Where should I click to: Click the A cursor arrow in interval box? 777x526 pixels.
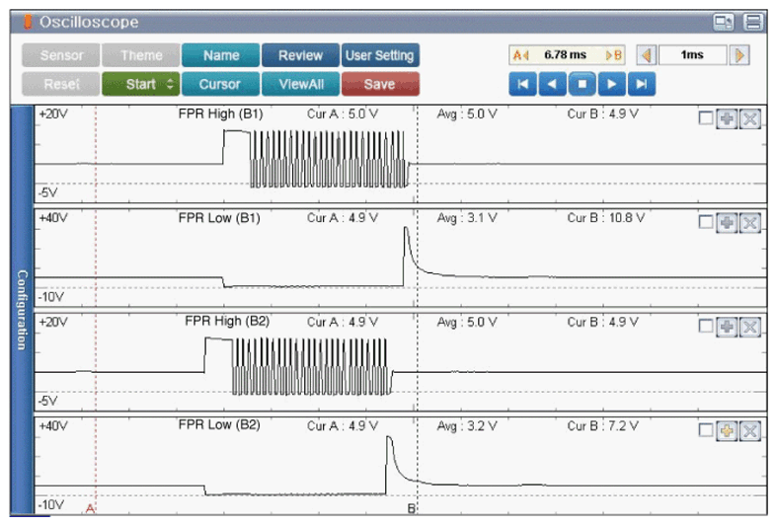(521, 55)
